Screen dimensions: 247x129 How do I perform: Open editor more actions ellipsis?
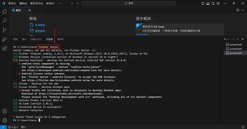[x=243, y=10]
